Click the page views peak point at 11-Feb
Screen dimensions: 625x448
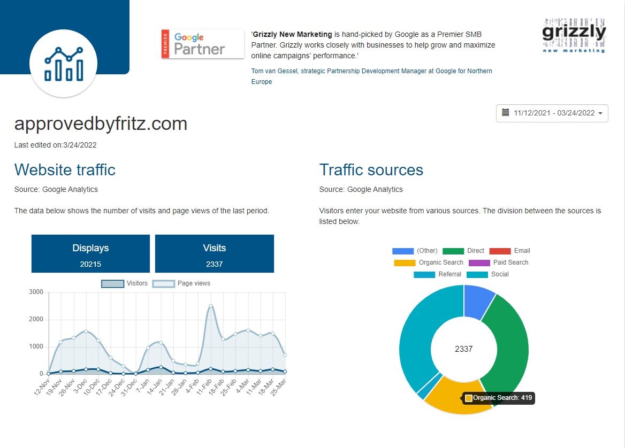(x=211, y=306)
